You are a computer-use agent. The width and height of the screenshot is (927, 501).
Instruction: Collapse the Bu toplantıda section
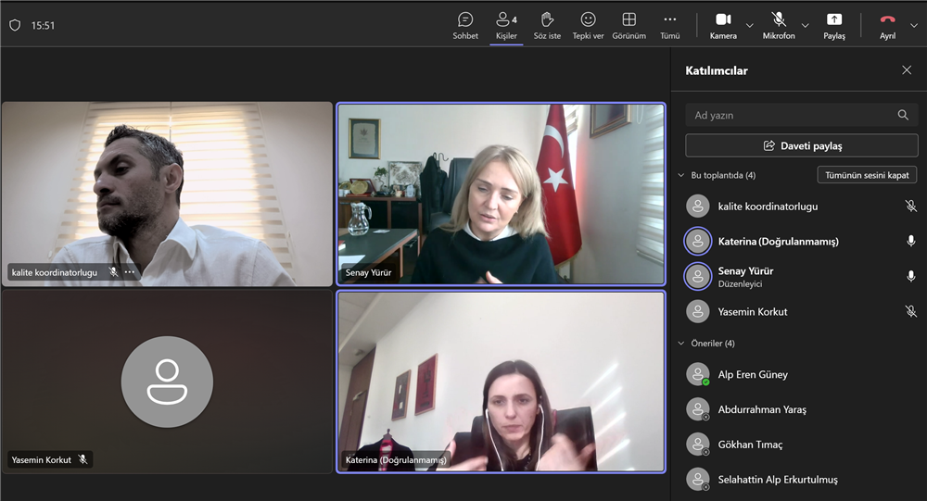(681, 175)
